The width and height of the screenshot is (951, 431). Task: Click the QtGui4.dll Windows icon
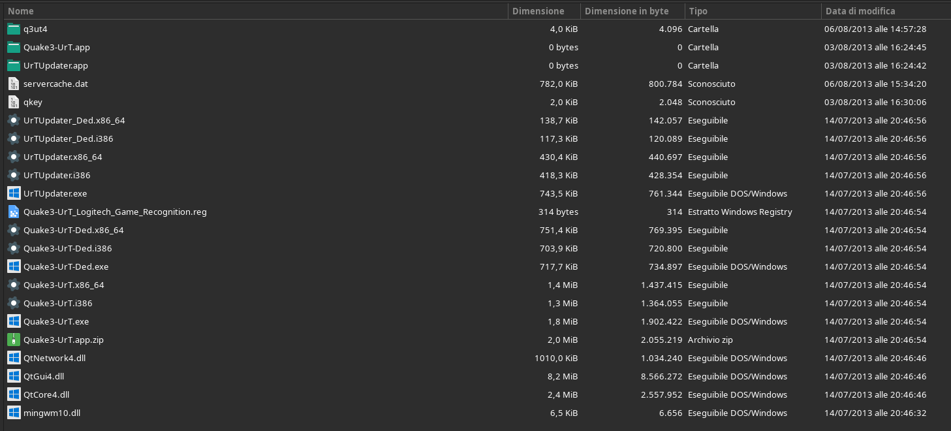coord(14,376)
